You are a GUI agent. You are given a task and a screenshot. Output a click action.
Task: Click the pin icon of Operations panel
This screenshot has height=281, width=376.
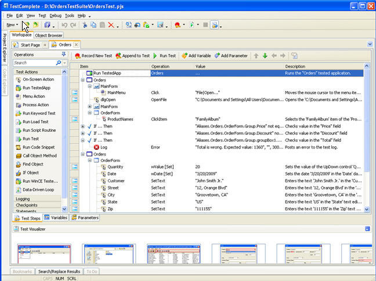point(64,54)
